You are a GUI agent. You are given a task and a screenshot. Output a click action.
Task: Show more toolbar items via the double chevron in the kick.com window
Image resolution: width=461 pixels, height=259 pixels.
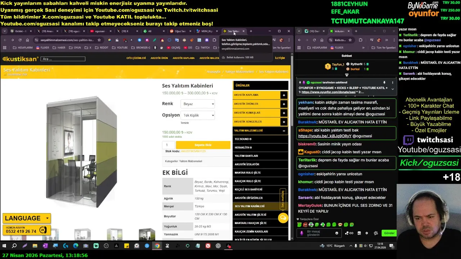click(x=386, y=40)
